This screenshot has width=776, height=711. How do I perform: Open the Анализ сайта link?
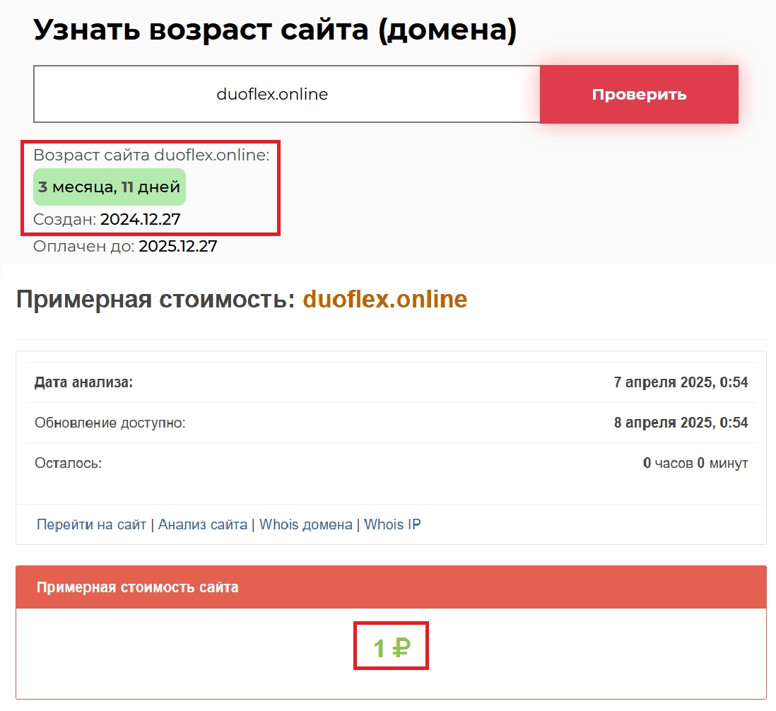tap(203, 524)
